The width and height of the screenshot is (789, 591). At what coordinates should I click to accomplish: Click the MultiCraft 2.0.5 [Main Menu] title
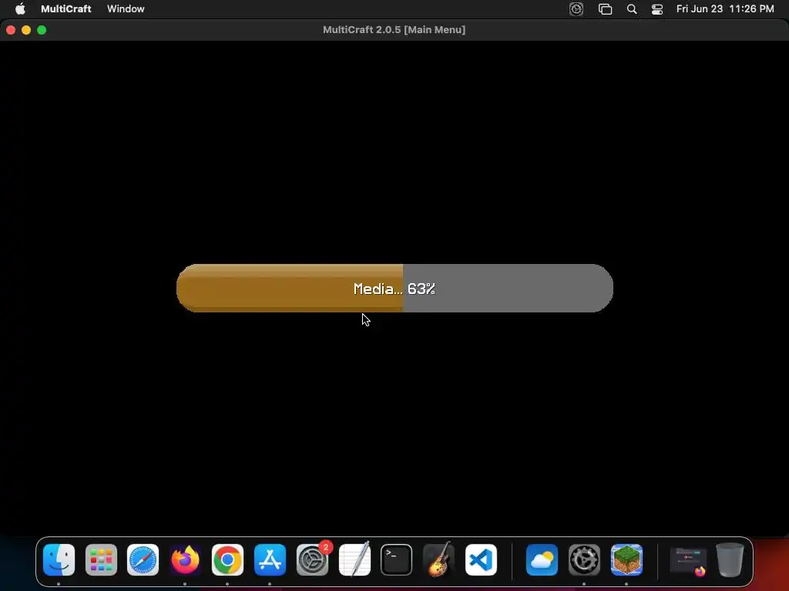click(x=394, y=30)
